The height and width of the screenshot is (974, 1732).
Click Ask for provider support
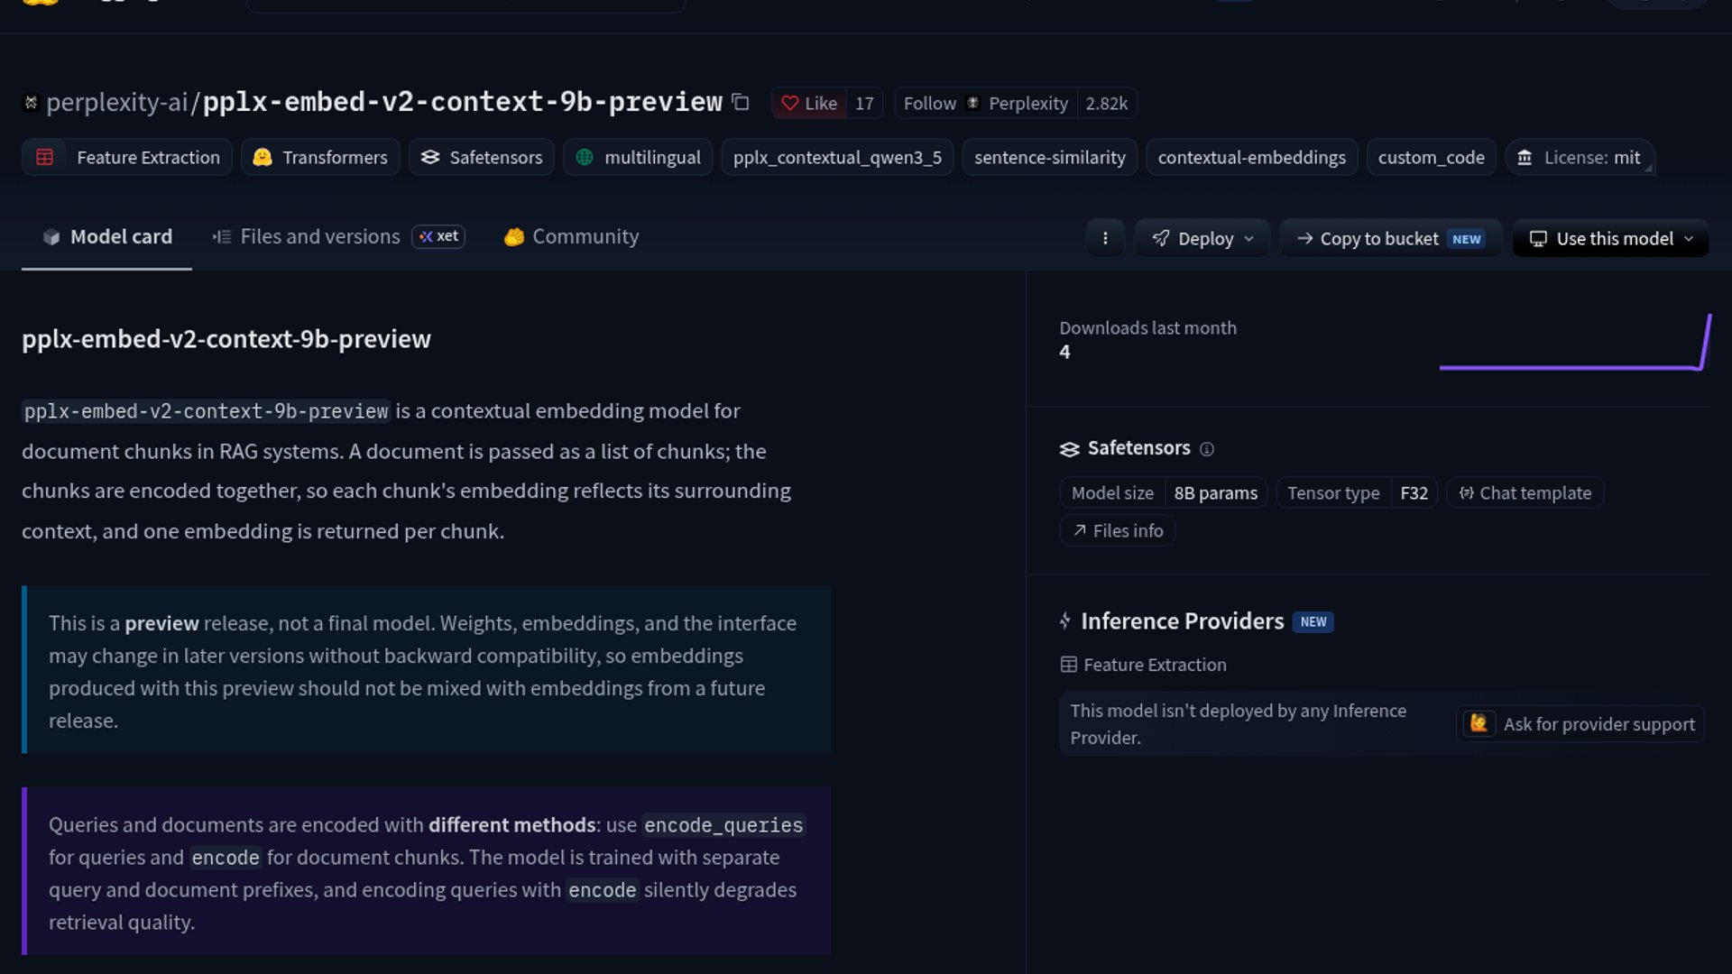pyautogui.click(x=1580, y=724)
